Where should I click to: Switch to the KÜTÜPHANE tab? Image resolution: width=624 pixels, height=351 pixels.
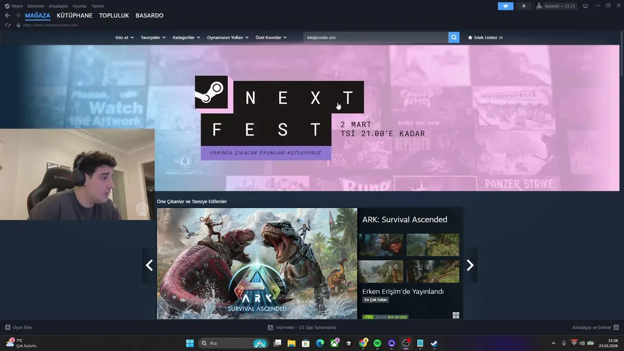point(75,16)
